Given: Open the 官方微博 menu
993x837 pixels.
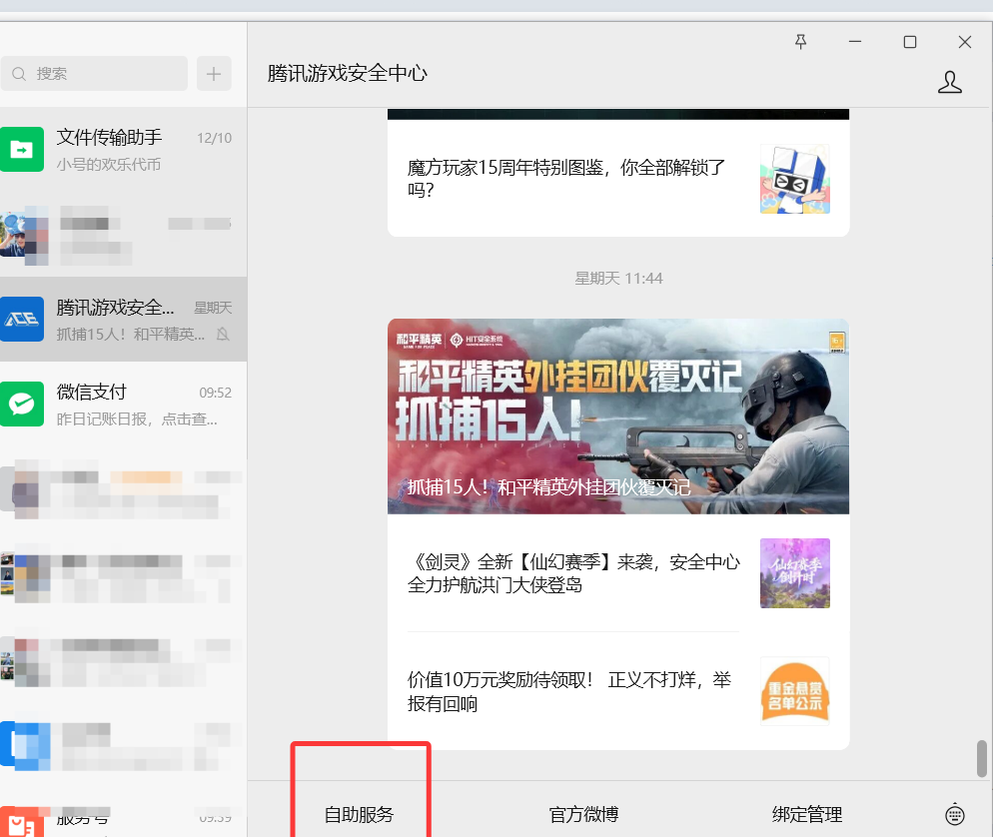Looking at the screenshot, I should [583, 814].
